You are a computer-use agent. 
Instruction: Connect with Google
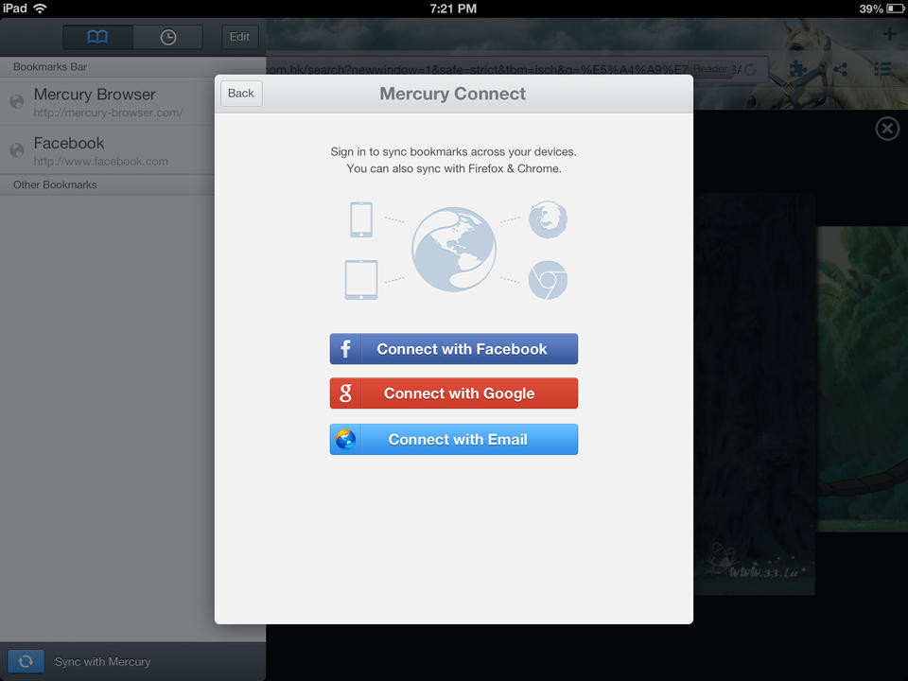point(453,393)
